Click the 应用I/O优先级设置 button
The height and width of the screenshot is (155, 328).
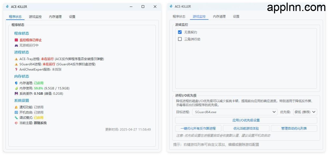[246, 120]
